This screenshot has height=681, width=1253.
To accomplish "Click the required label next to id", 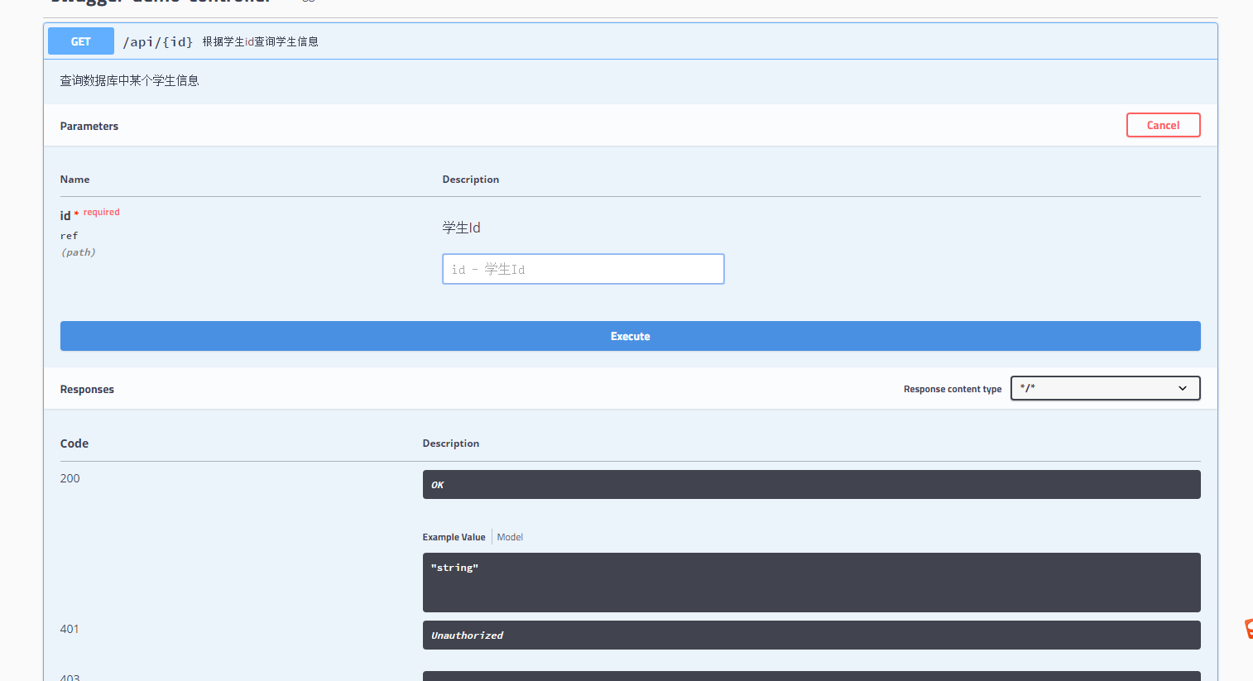I will click(x=101, y=212).
